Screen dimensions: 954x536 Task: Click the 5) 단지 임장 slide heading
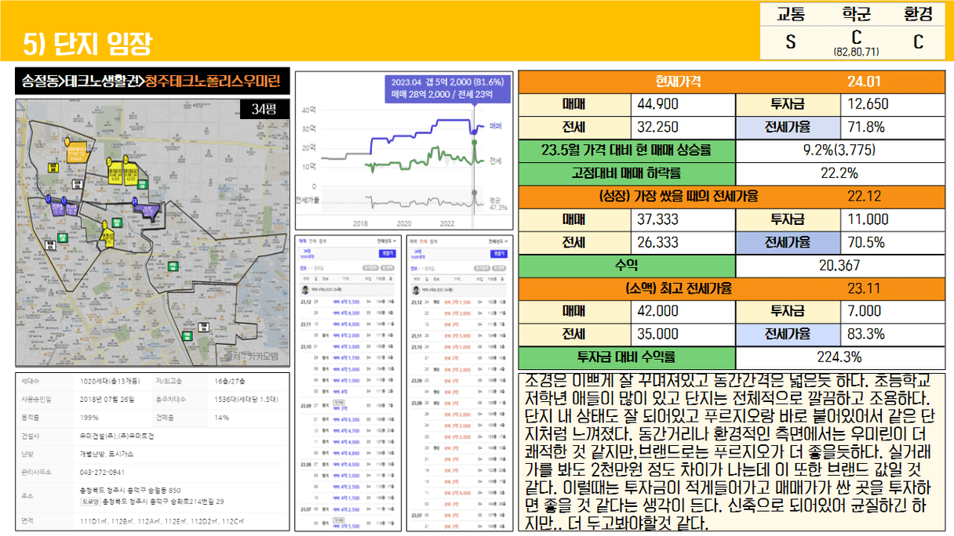(x=86, y=43)
